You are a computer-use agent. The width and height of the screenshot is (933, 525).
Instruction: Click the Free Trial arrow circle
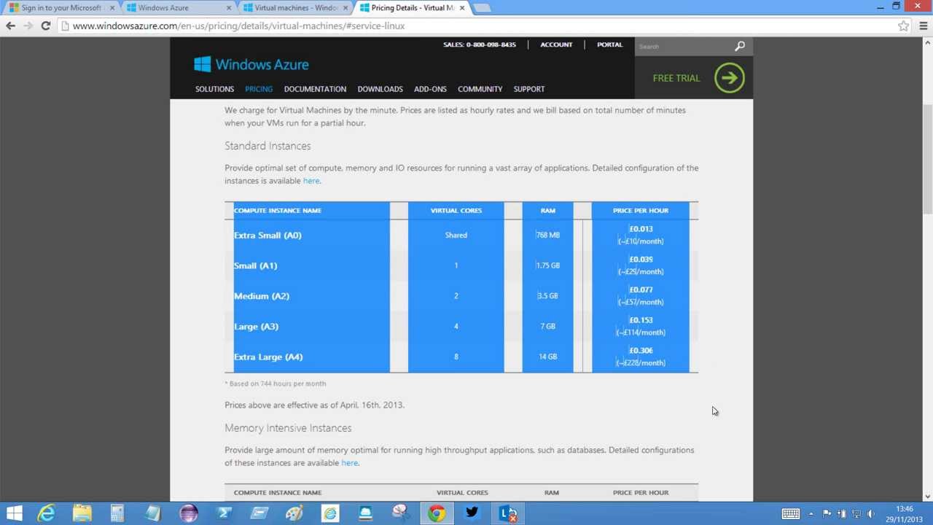[730, 78]
